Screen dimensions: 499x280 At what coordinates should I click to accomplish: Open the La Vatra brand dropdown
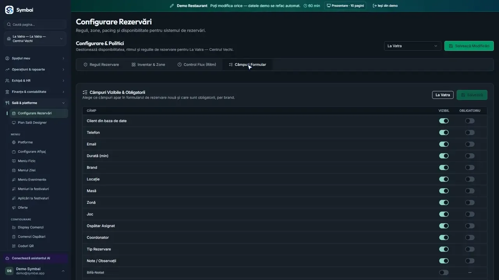tap(412, 46)
